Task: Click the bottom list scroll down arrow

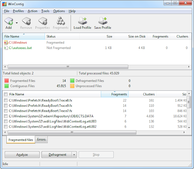Action: pyautogui.click(x=189, y=128)
